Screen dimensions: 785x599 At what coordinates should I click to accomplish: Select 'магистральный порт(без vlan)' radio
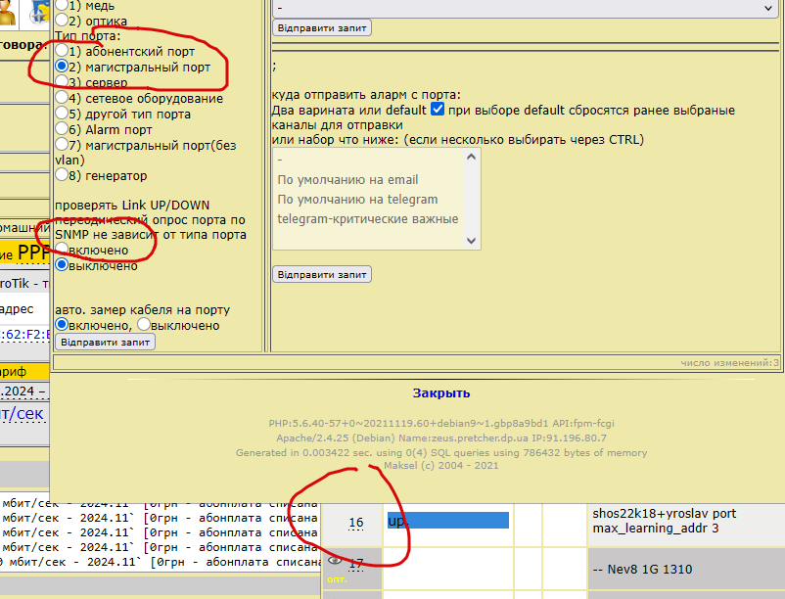[62, 144]
